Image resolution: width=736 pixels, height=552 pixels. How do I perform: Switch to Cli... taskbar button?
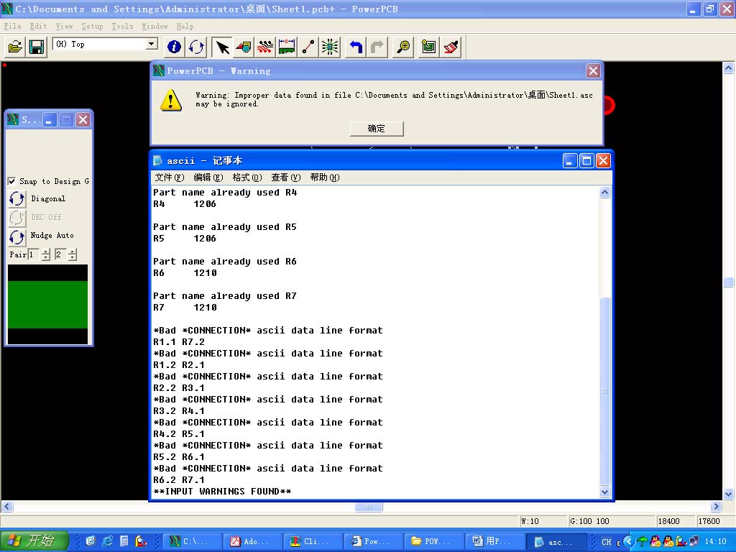tap(312, 541)
